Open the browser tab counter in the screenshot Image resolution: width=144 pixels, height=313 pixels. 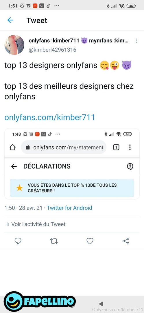[x=116, y=147]
